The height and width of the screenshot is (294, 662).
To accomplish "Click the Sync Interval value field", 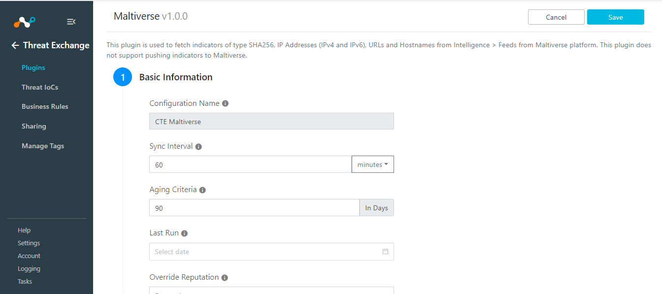I will 250,164.
